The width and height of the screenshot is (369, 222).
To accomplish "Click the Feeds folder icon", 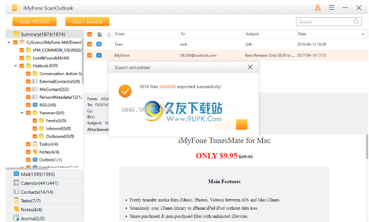I will [42, 121].
